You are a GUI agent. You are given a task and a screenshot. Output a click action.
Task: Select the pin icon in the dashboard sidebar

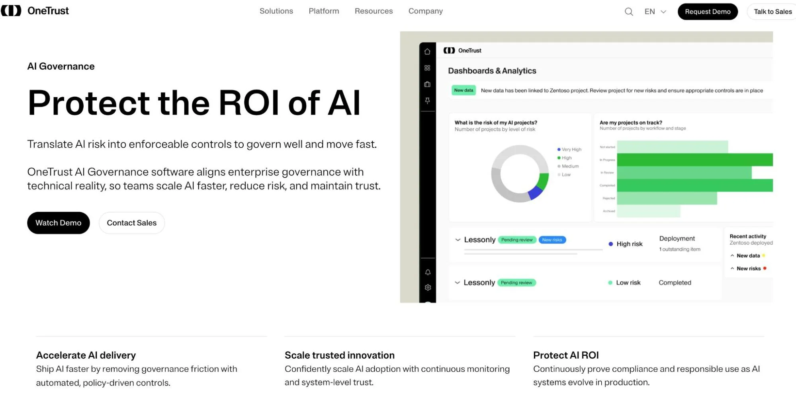coord(427,101)
